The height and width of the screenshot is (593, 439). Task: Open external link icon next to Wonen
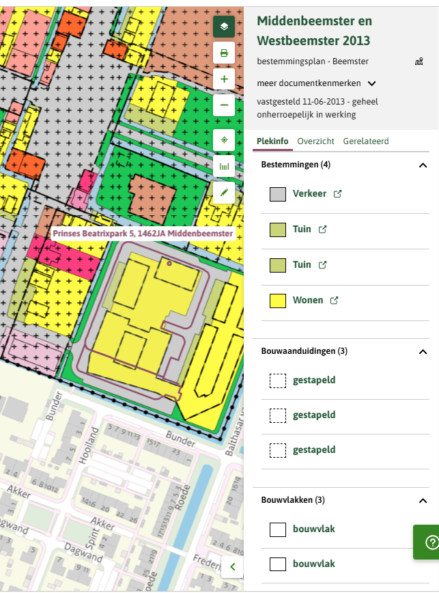334,301
